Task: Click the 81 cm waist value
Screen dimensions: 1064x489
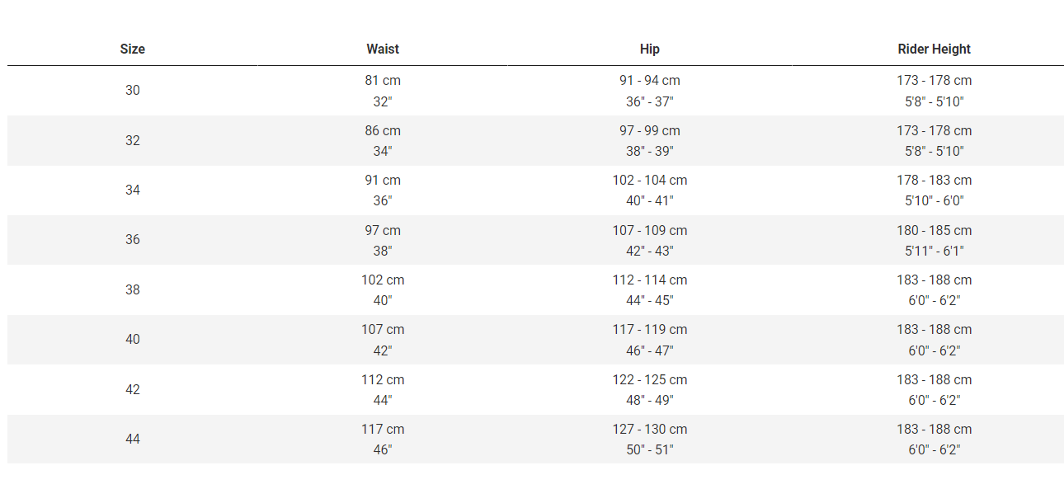Action: 383,81
